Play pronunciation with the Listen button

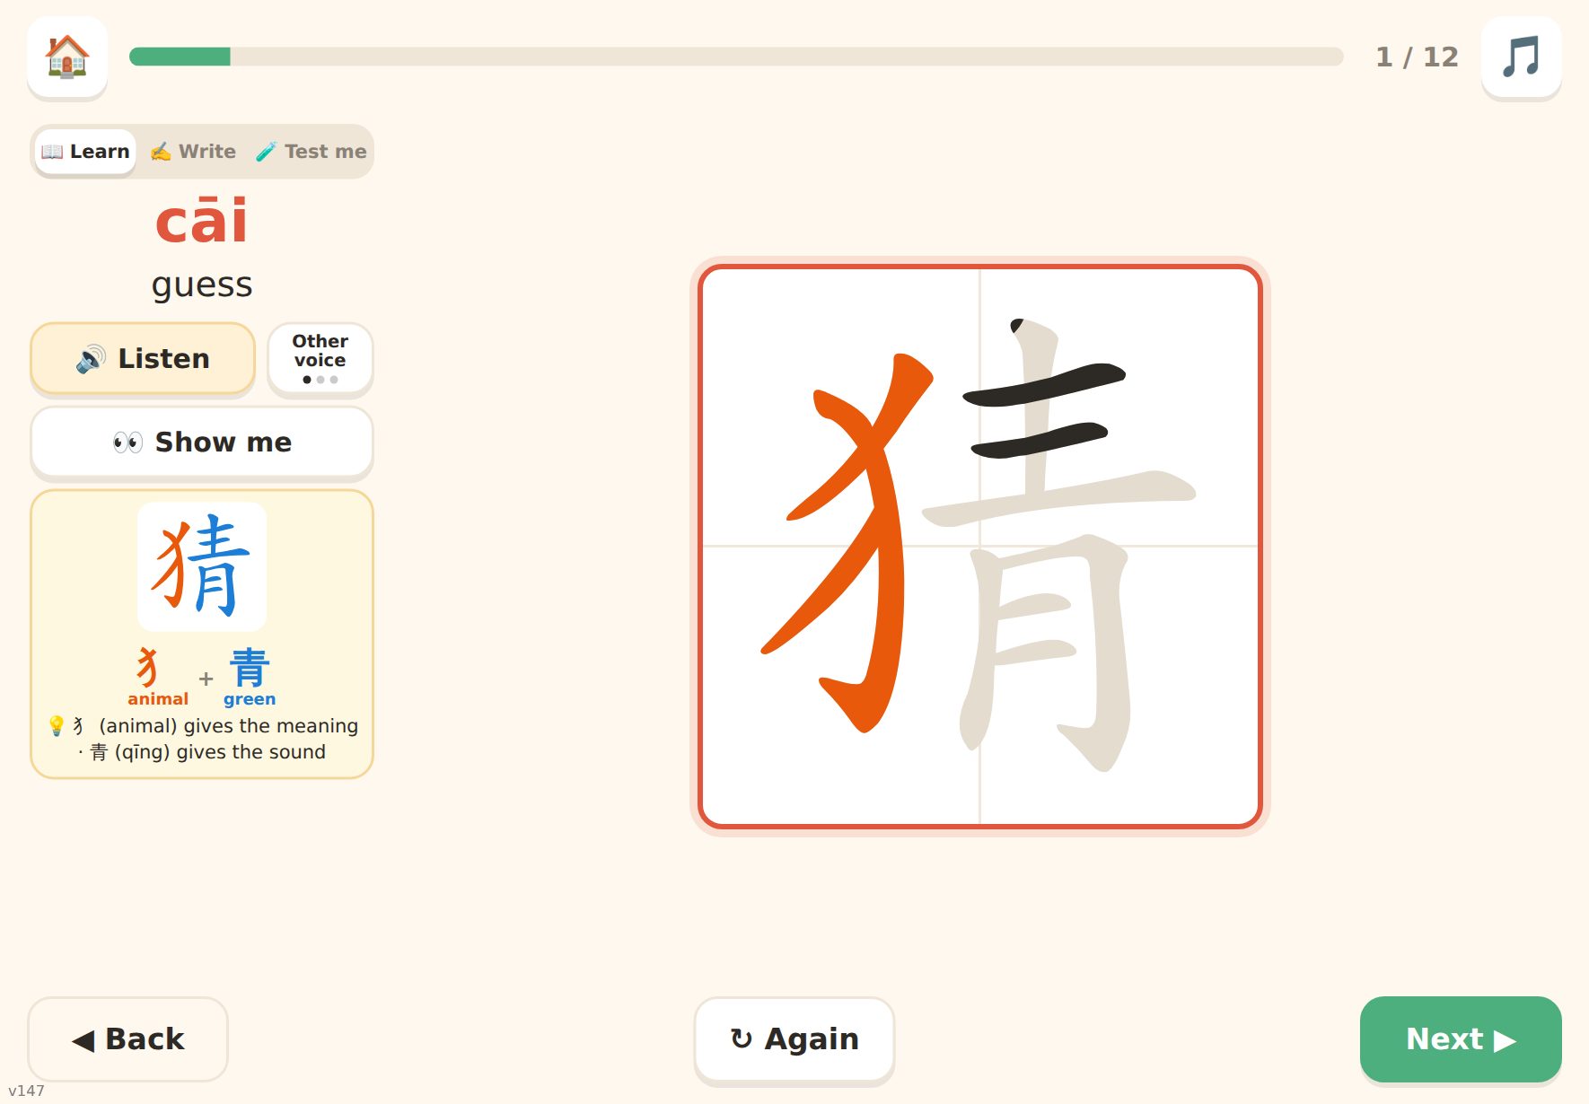tap(143, 358)
